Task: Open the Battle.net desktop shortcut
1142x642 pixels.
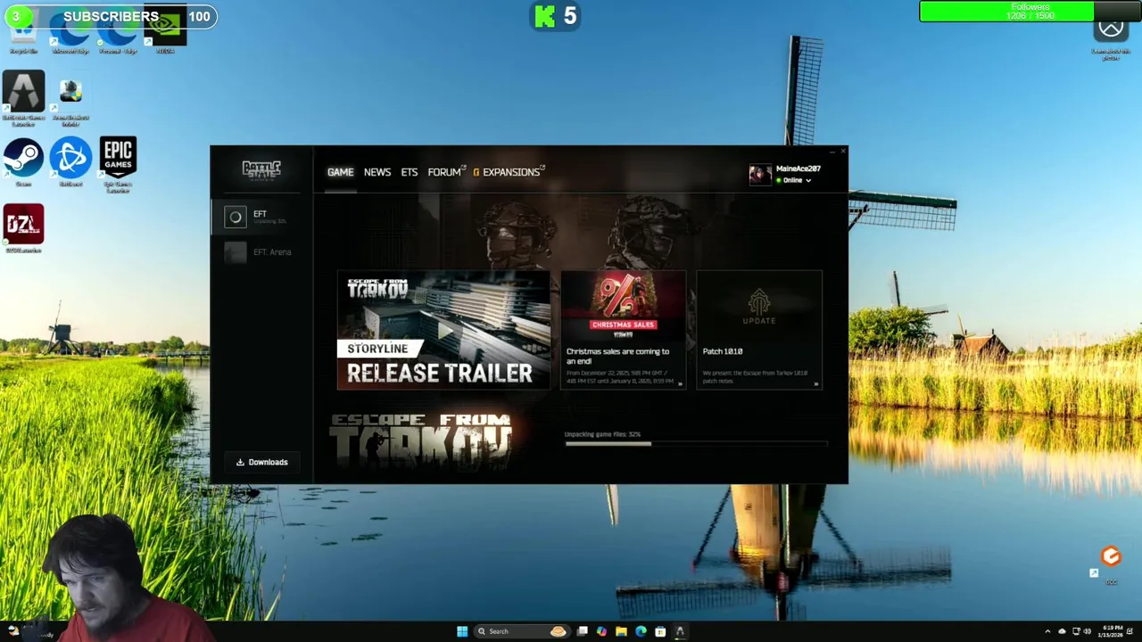Action: pyautogui.click(x=70, y=161)
